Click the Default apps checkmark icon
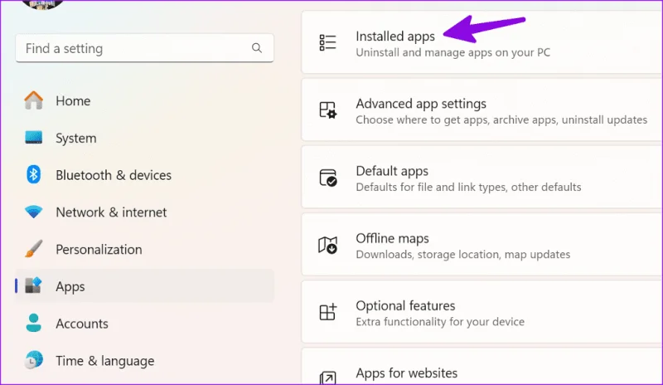663x385 pixels. pos(327,178)
